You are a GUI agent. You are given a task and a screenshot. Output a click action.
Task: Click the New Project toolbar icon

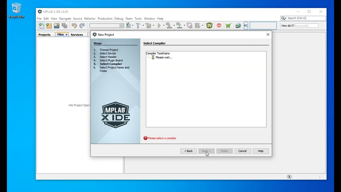(x=49, y=26)
